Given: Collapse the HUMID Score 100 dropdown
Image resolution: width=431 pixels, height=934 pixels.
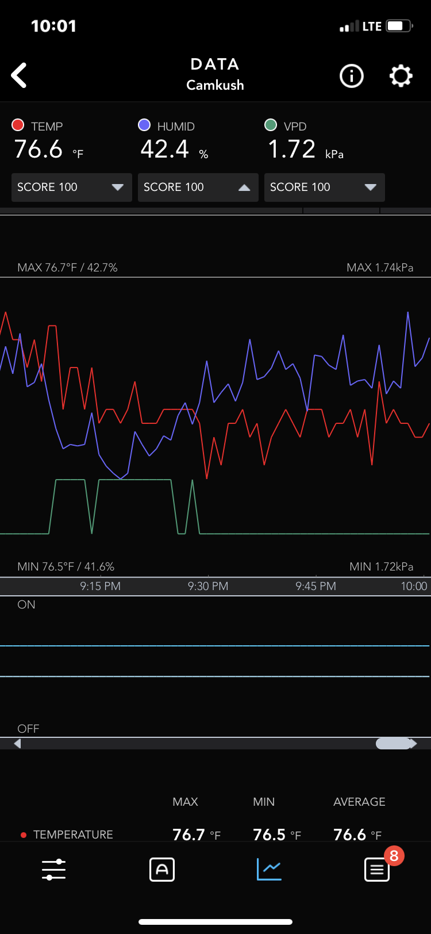Looking at the screenshot, I should pyautogui.click(x=198, y=187).
